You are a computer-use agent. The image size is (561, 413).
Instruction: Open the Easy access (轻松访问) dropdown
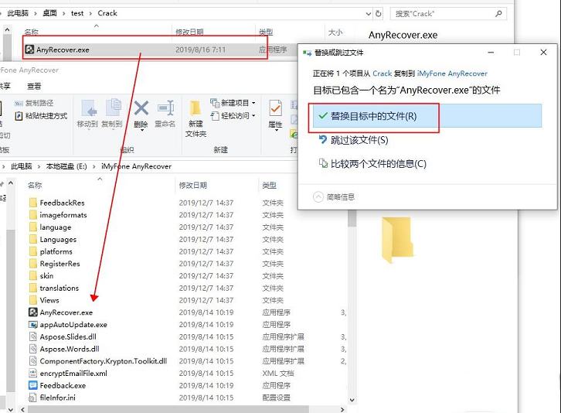click(233, 116)
